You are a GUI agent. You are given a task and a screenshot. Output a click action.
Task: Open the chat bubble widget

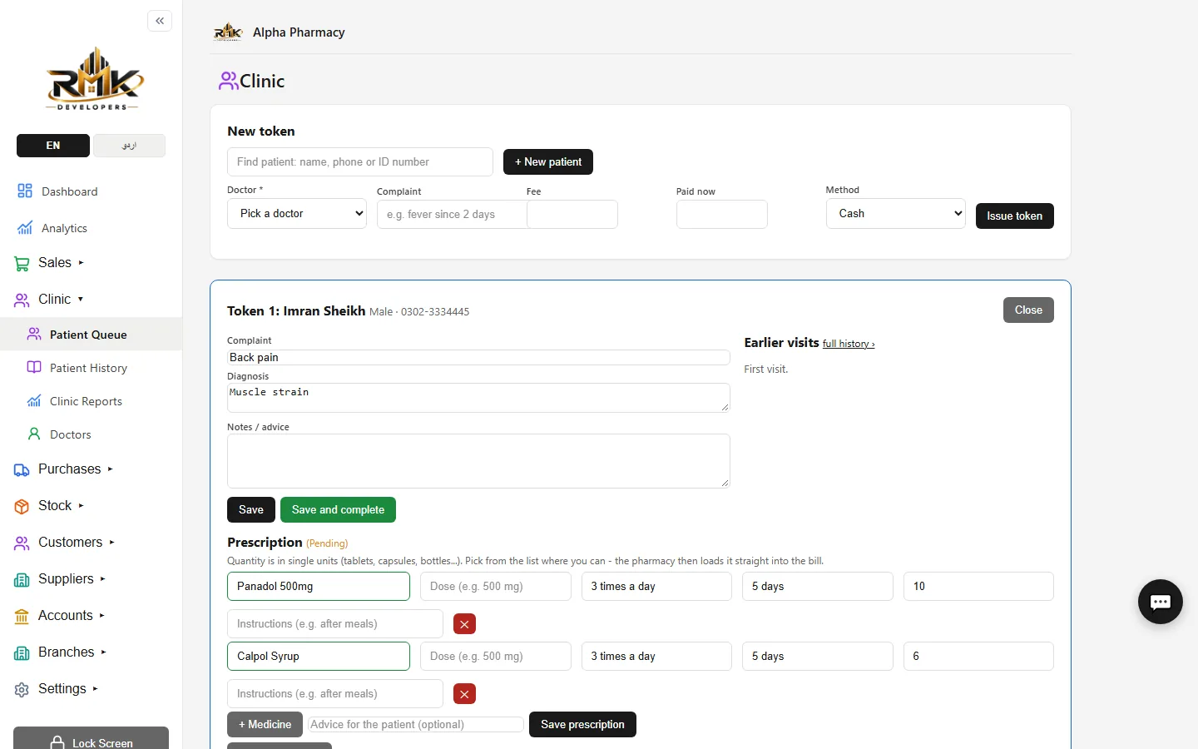pos(1161,602)
